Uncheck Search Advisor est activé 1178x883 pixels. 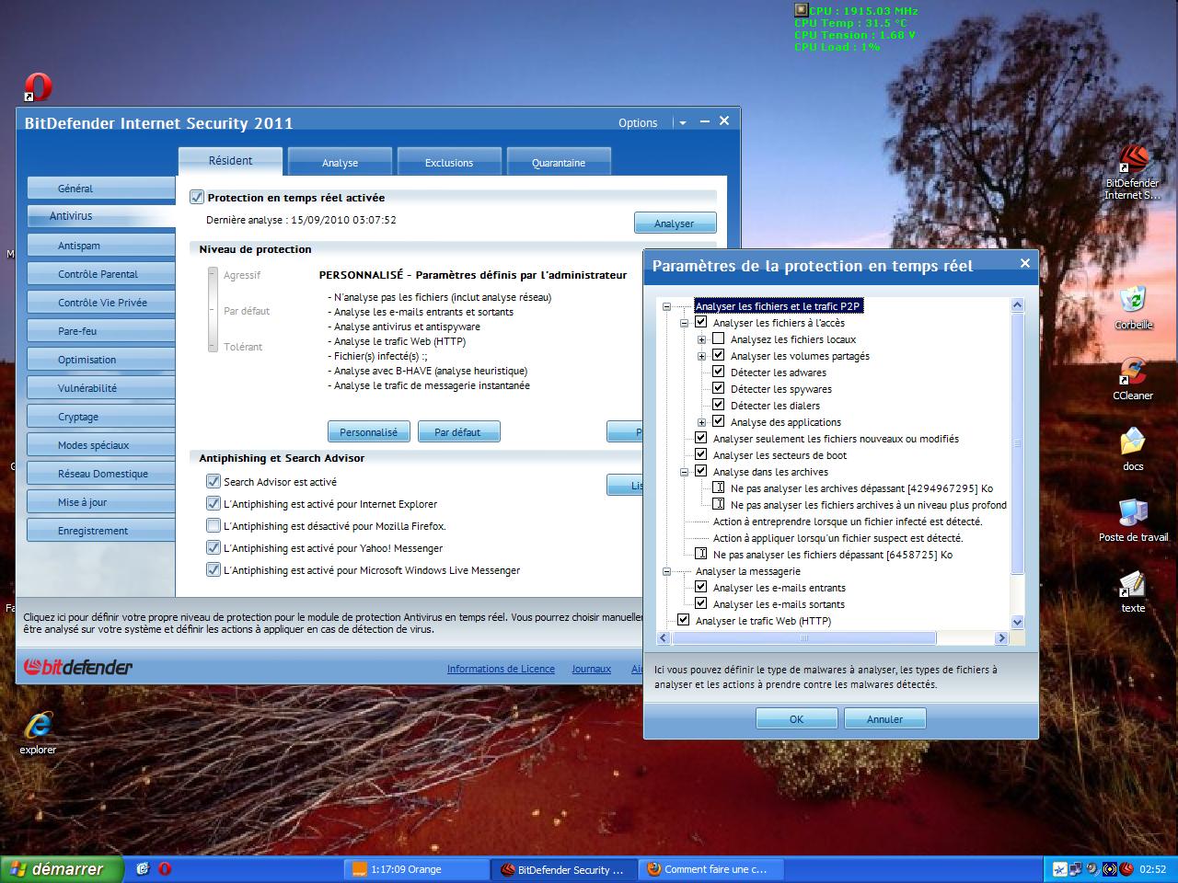[x=214, y=481]
